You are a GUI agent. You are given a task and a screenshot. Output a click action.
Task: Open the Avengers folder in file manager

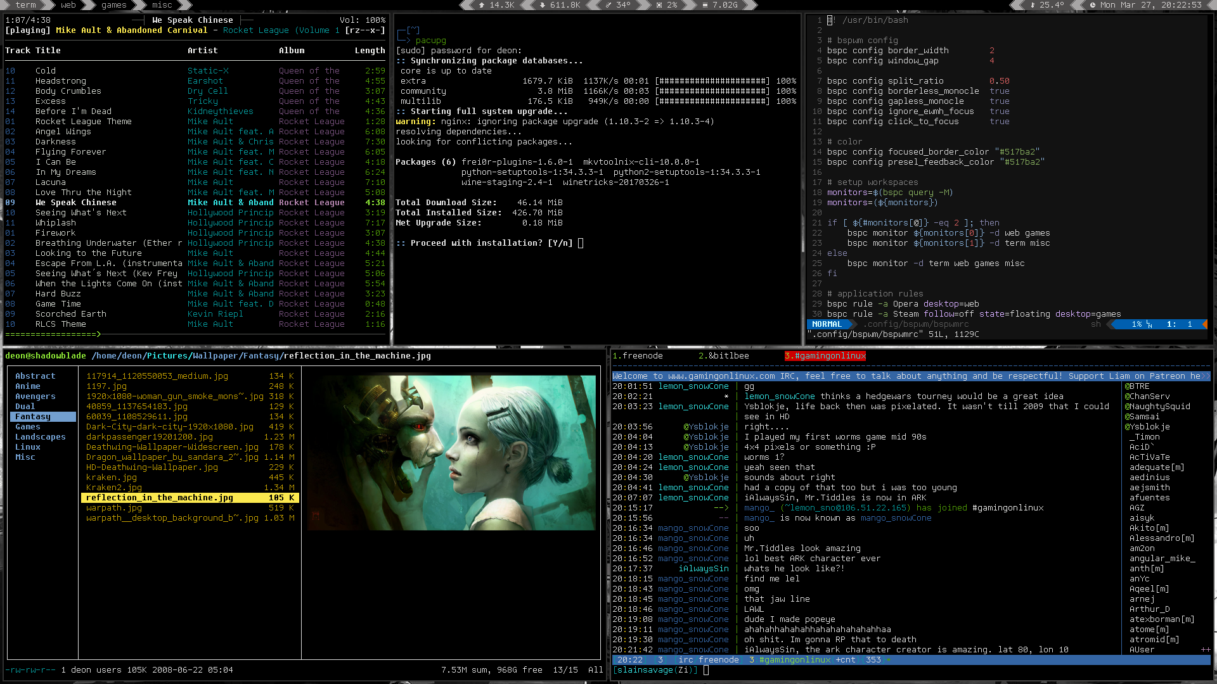point(35,396)
